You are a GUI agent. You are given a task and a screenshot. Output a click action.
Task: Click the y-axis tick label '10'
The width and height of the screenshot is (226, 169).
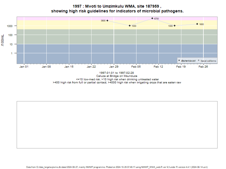(x=11, y=44)
